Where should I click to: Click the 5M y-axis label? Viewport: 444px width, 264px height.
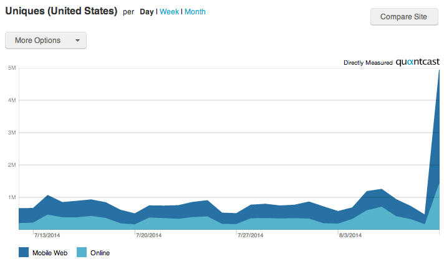pyautogui.click(x=11, y=68)
